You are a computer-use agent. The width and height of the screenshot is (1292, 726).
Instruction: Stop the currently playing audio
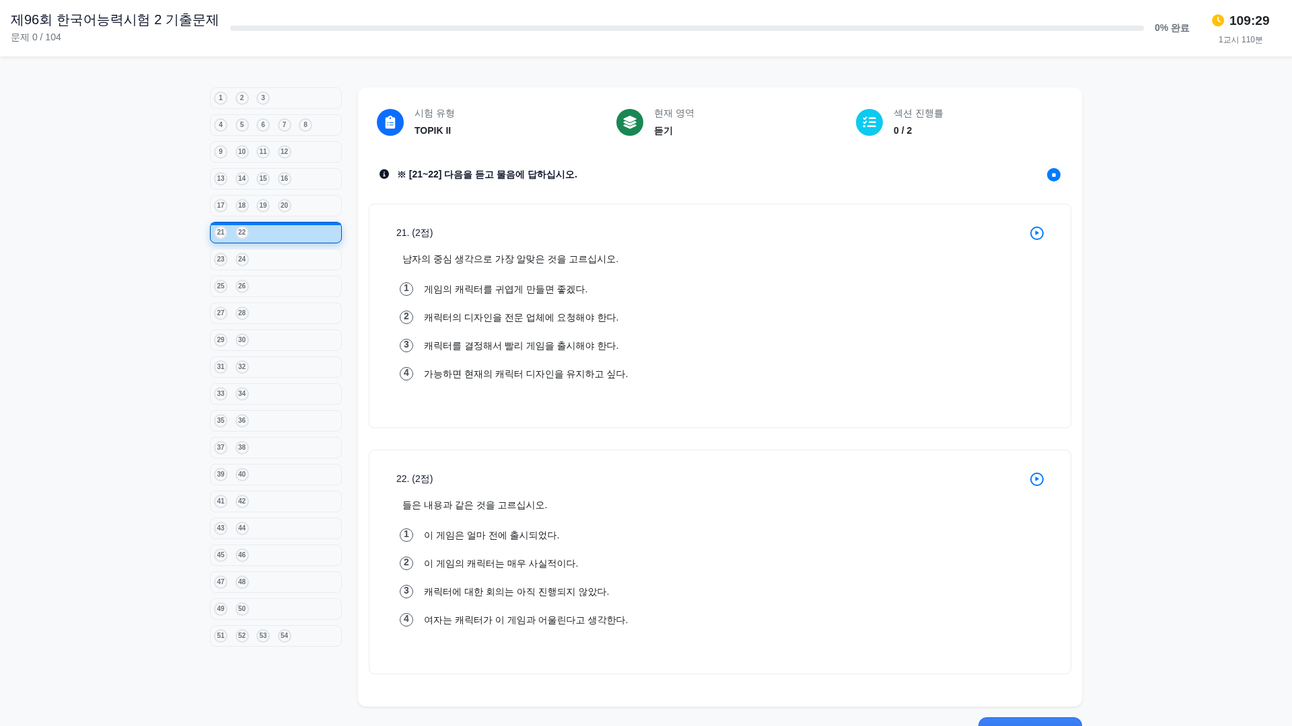1053,175
